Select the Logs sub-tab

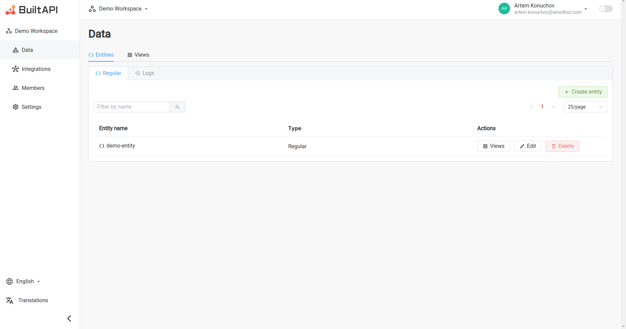pos(145,73)
